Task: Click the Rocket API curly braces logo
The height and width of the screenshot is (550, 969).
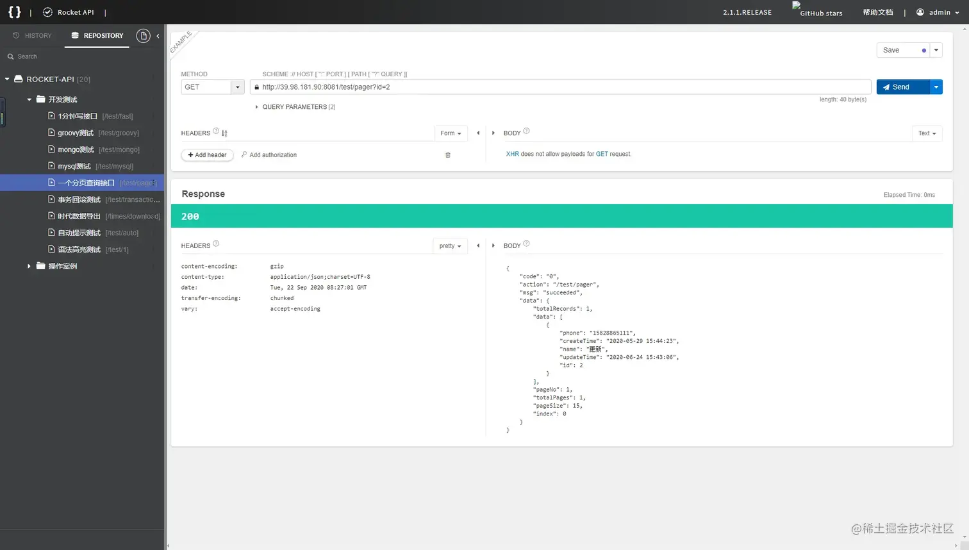Action: tap(14, 12)
